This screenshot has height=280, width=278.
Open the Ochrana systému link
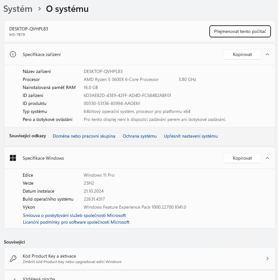click(139, 136)
